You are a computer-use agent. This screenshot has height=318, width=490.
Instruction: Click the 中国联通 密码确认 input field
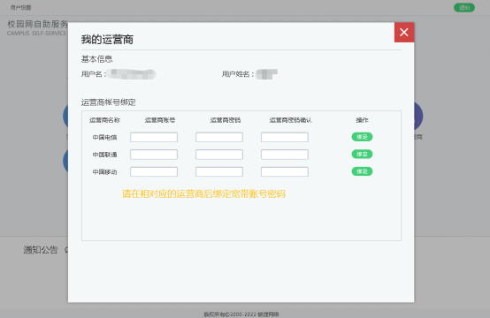[285, 155]
